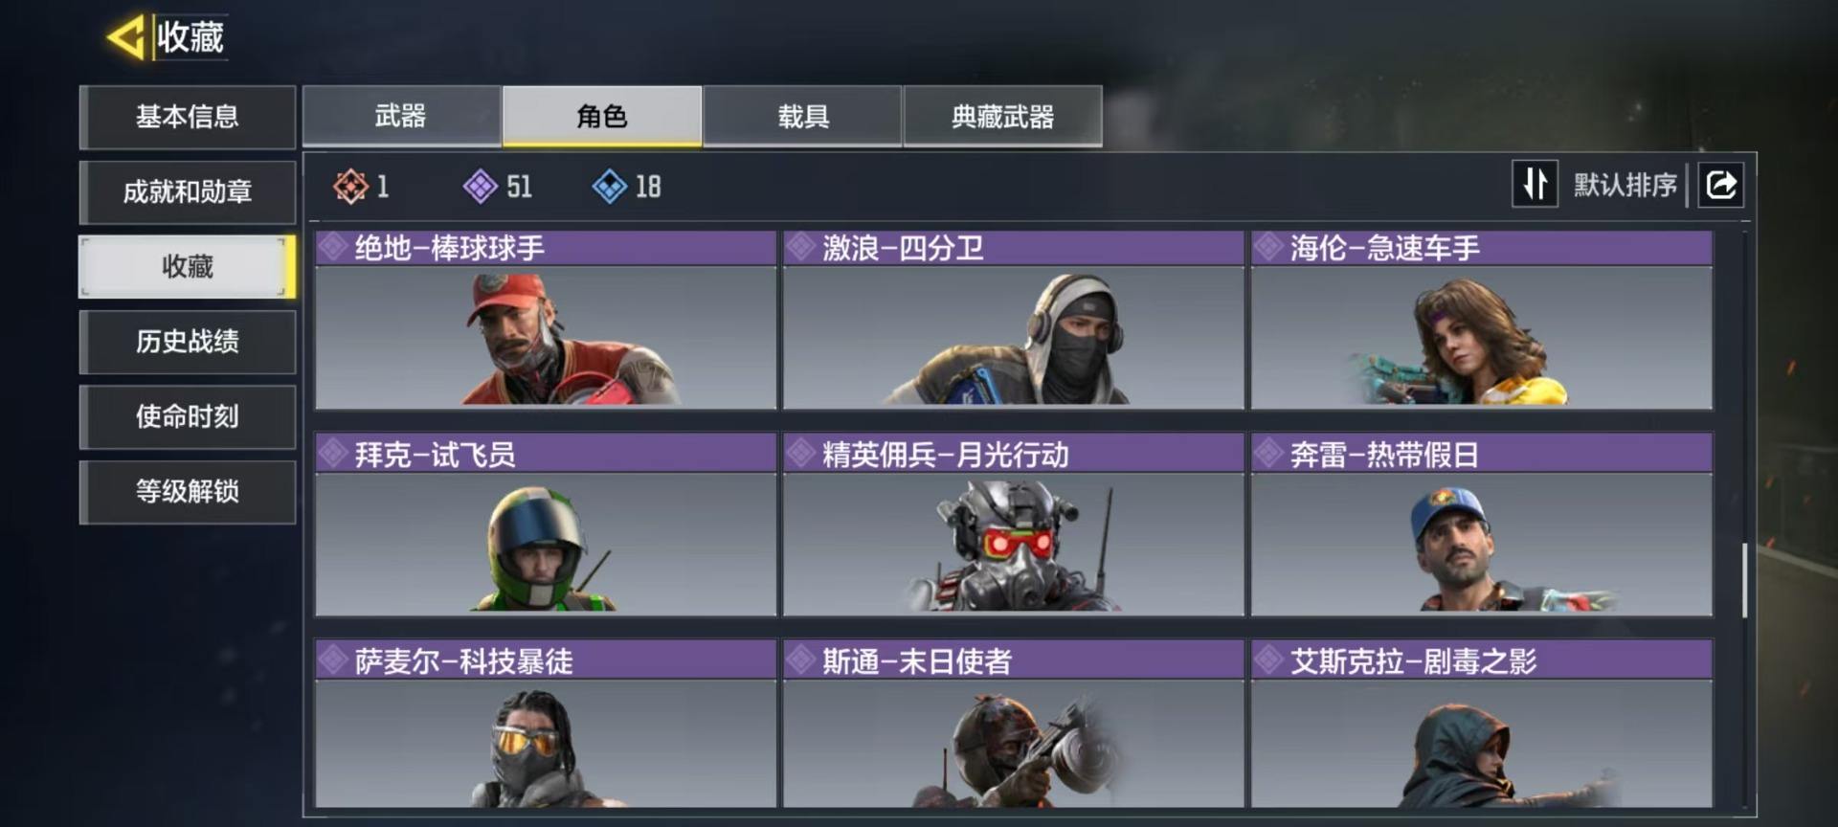Open the 基本信息 sidebar section
This screenshot has height=827, width=1838.
(188, 117)
